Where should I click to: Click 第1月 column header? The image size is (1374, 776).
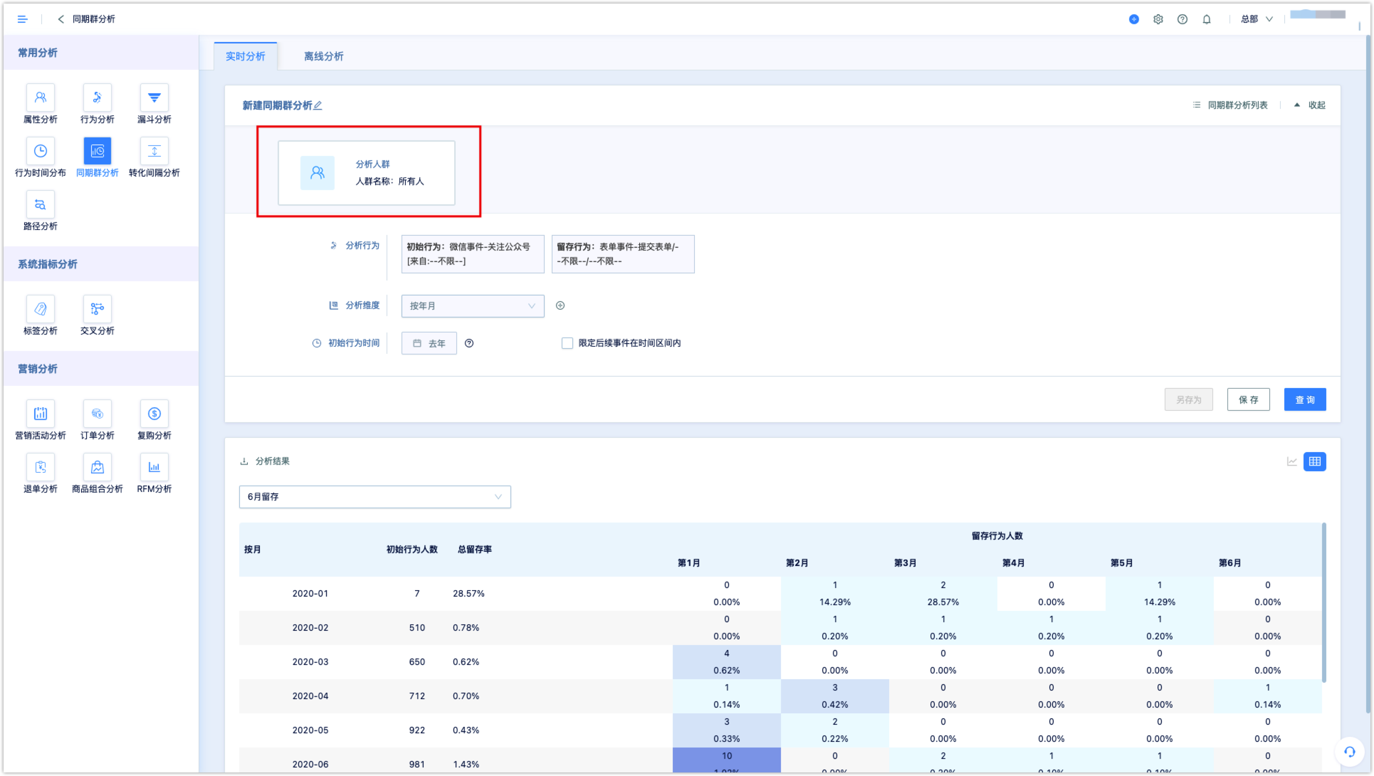(x=688, y=563)
